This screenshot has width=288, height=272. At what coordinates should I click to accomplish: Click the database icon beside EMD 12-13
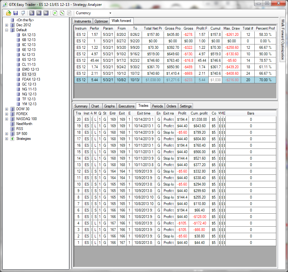click(18, 69)
